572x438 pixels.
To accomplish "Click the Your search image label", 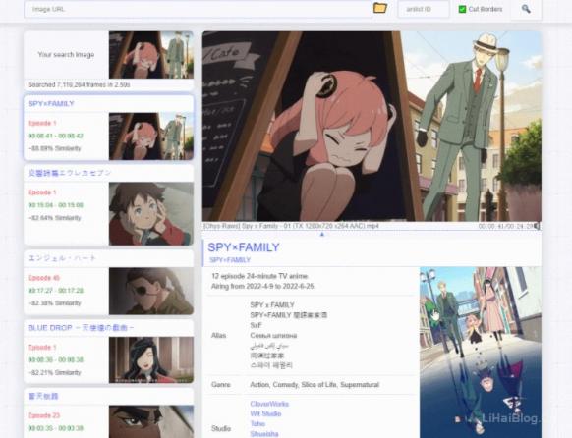I will pos(66,55).
